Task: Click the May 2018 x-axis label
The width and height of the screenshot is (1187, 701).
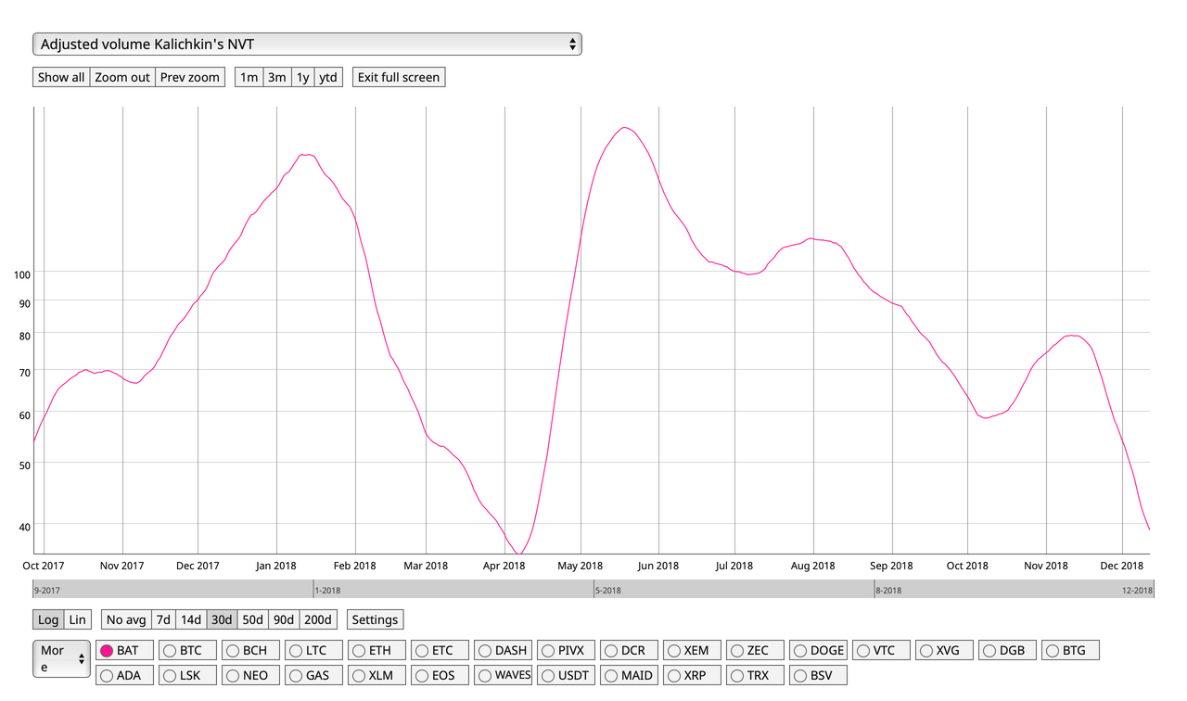Action: pos(581,566)
